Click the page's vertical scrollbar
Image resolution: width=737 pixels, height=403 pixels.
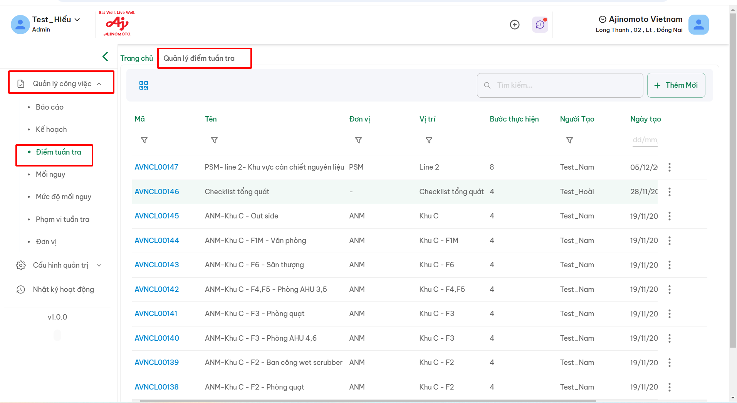(x=733, y=181)
